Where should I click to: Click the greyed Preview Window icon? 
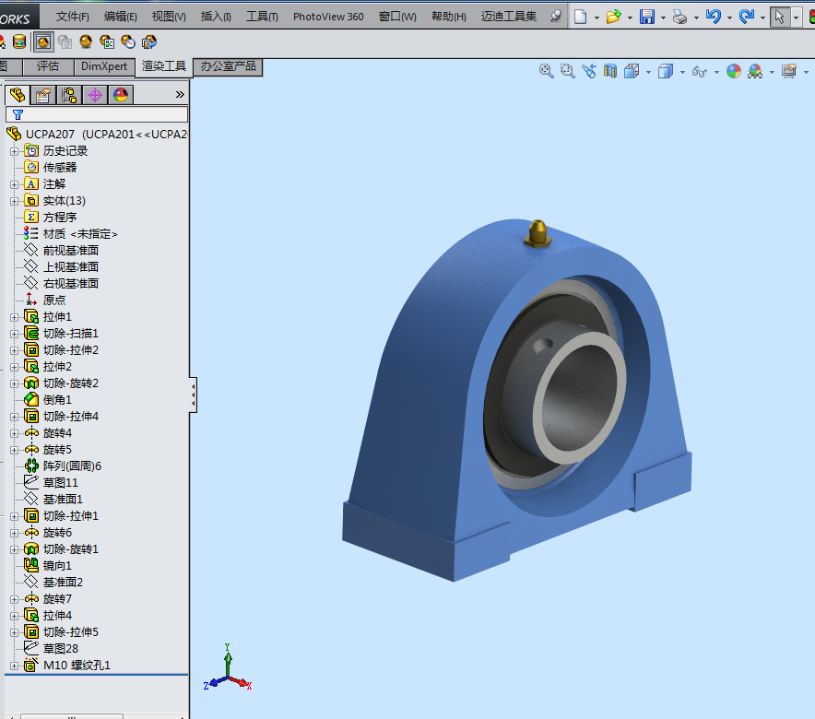[x=65, y=41]
